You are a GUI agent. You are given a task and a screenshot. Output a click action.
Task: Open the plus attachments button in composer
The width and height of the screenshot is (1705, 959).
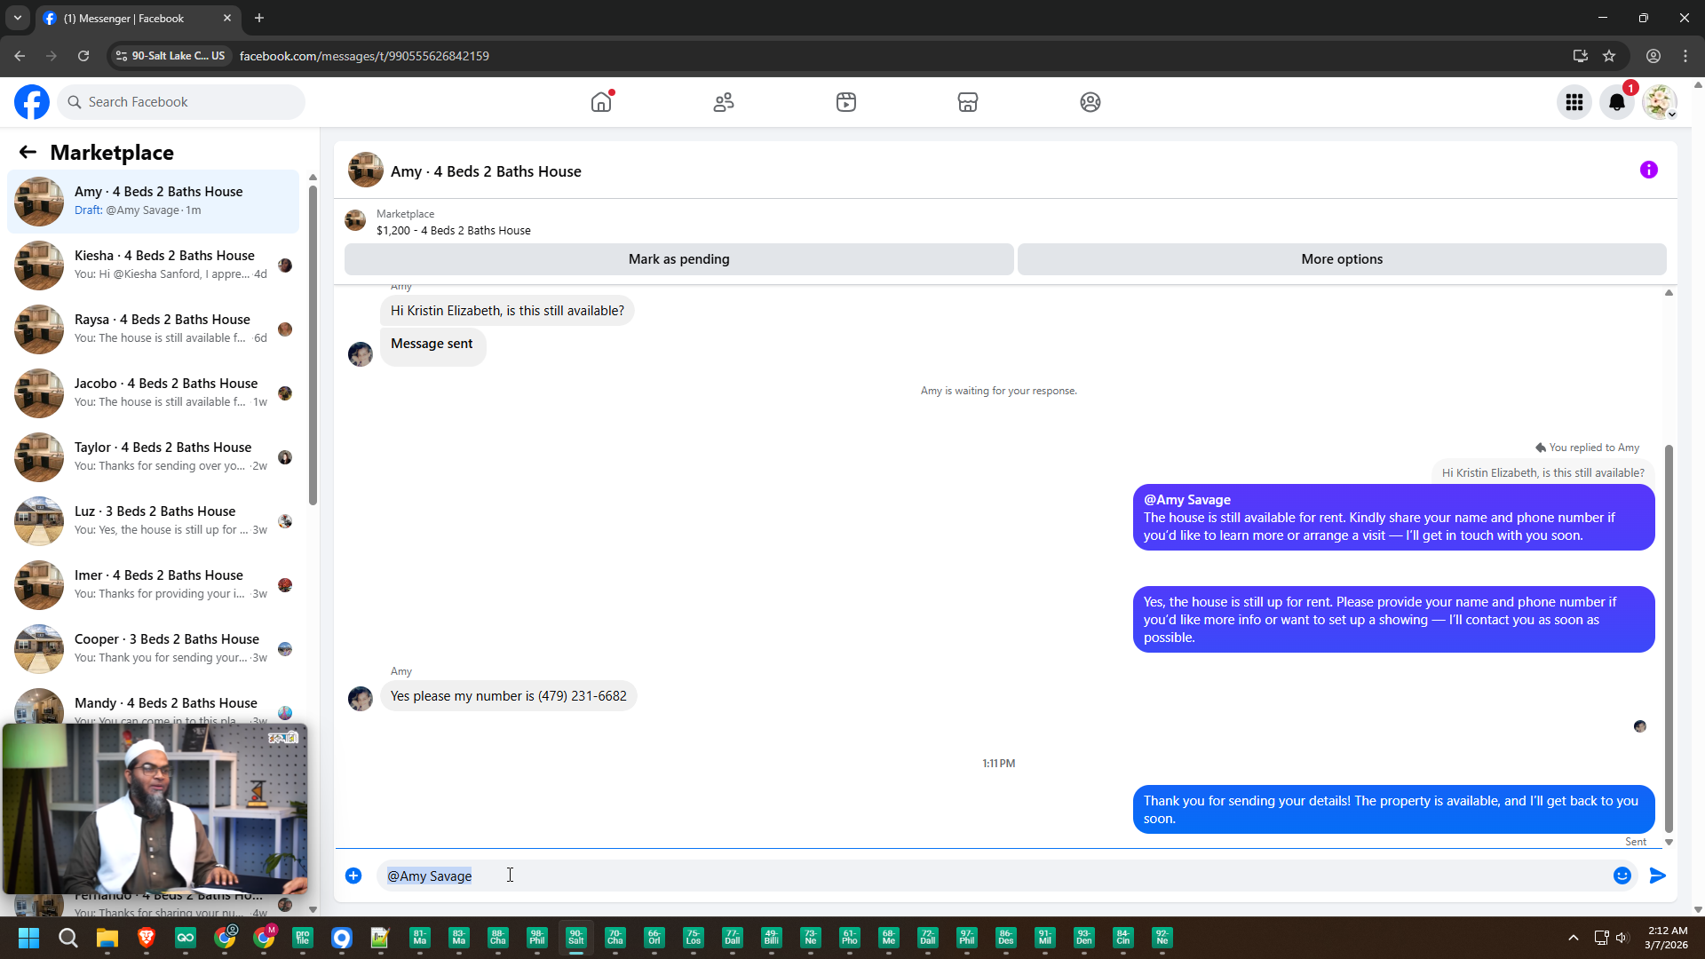pos(353,876)
